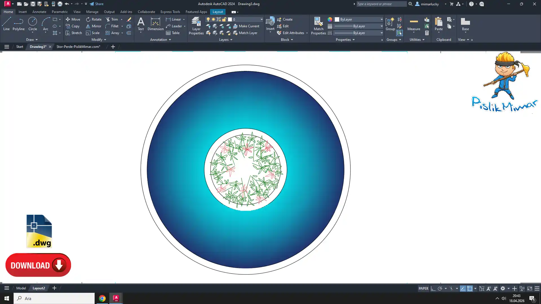The image size is (541, 304).
Task: Click the keyword search input field
Action: 381,4
